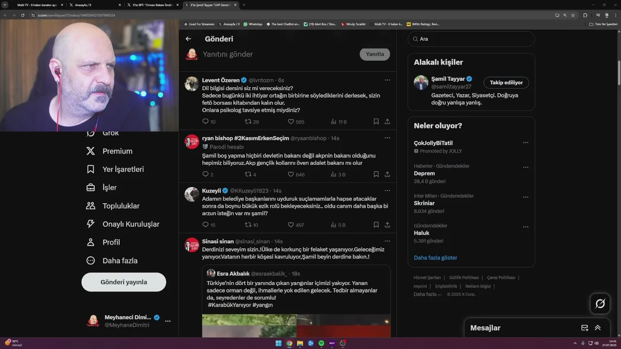Bookmark Kuzeyli's reply
The width and height of the screenshot is (621, 349).
[376, 224]
